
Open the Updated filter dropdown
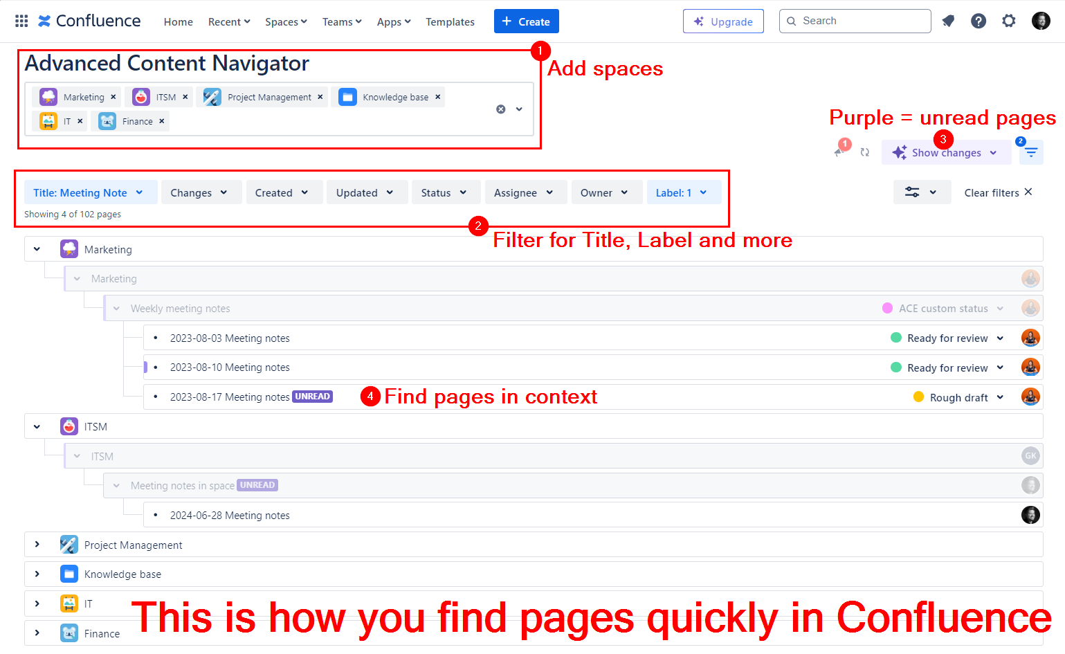(x=367, y=192)
